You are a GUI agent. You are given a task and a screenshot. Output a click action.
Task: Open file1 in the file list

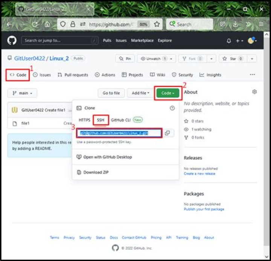click(x=26, y=123)
